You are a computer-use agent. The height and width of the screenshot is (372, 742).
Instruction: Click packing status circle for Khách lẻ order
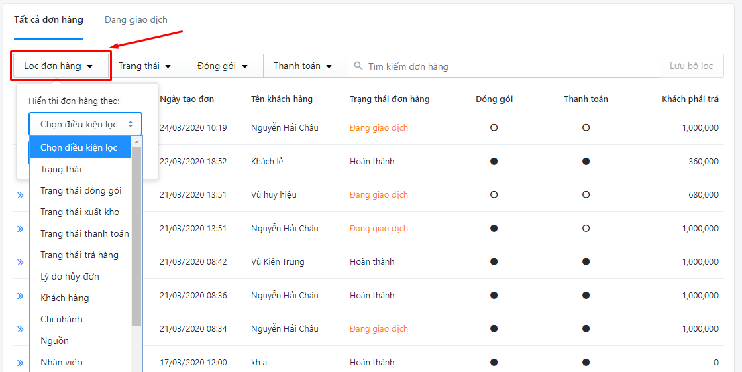[x=494, y=161]
